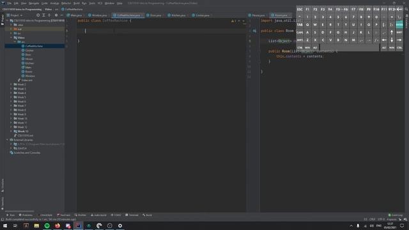Collapse the Video module node
The image size is (409, 230).
(11, 38)
